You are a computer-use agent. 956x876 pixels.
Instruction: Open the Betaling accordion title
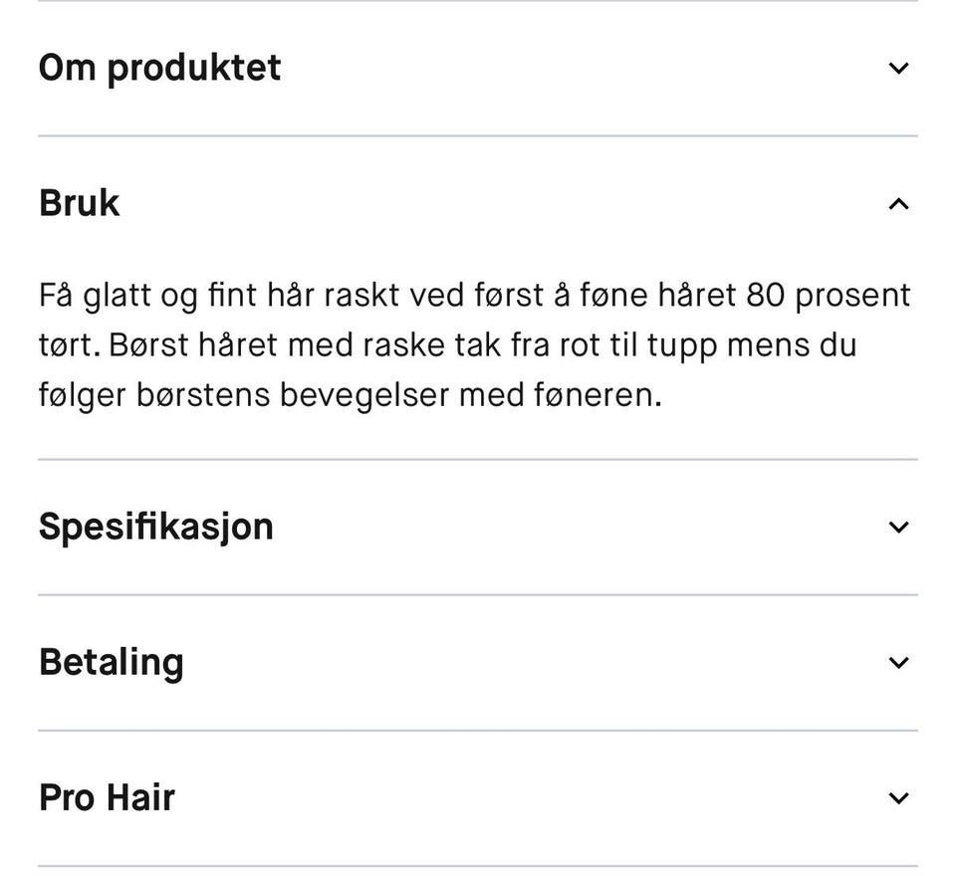coord(111,662)
